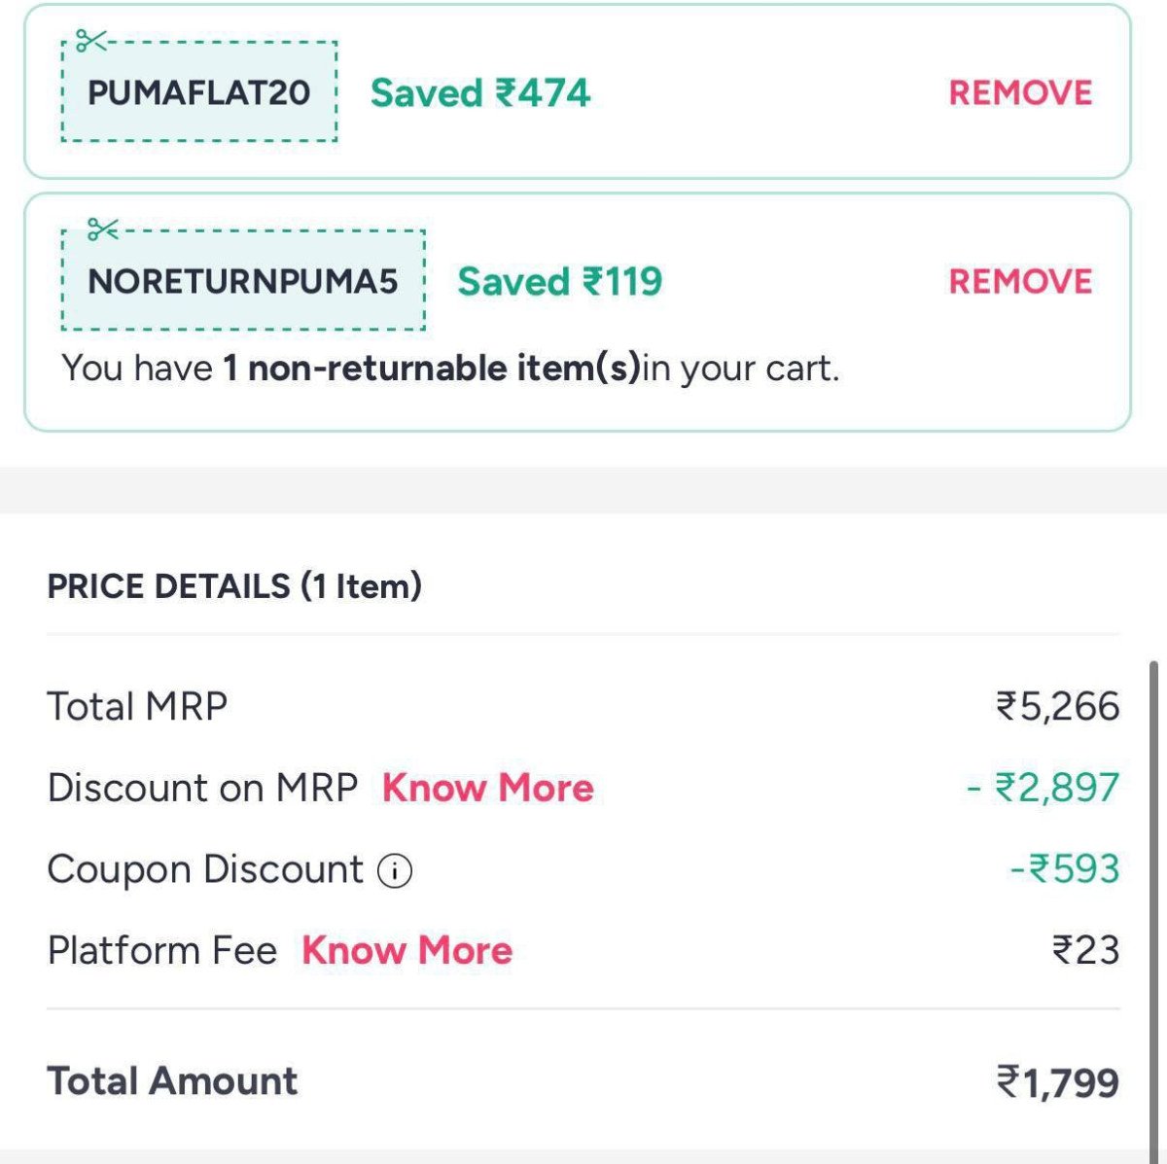
Task: Click the Coupon Discount amount -₹593
Action: tap(1066, 870)
